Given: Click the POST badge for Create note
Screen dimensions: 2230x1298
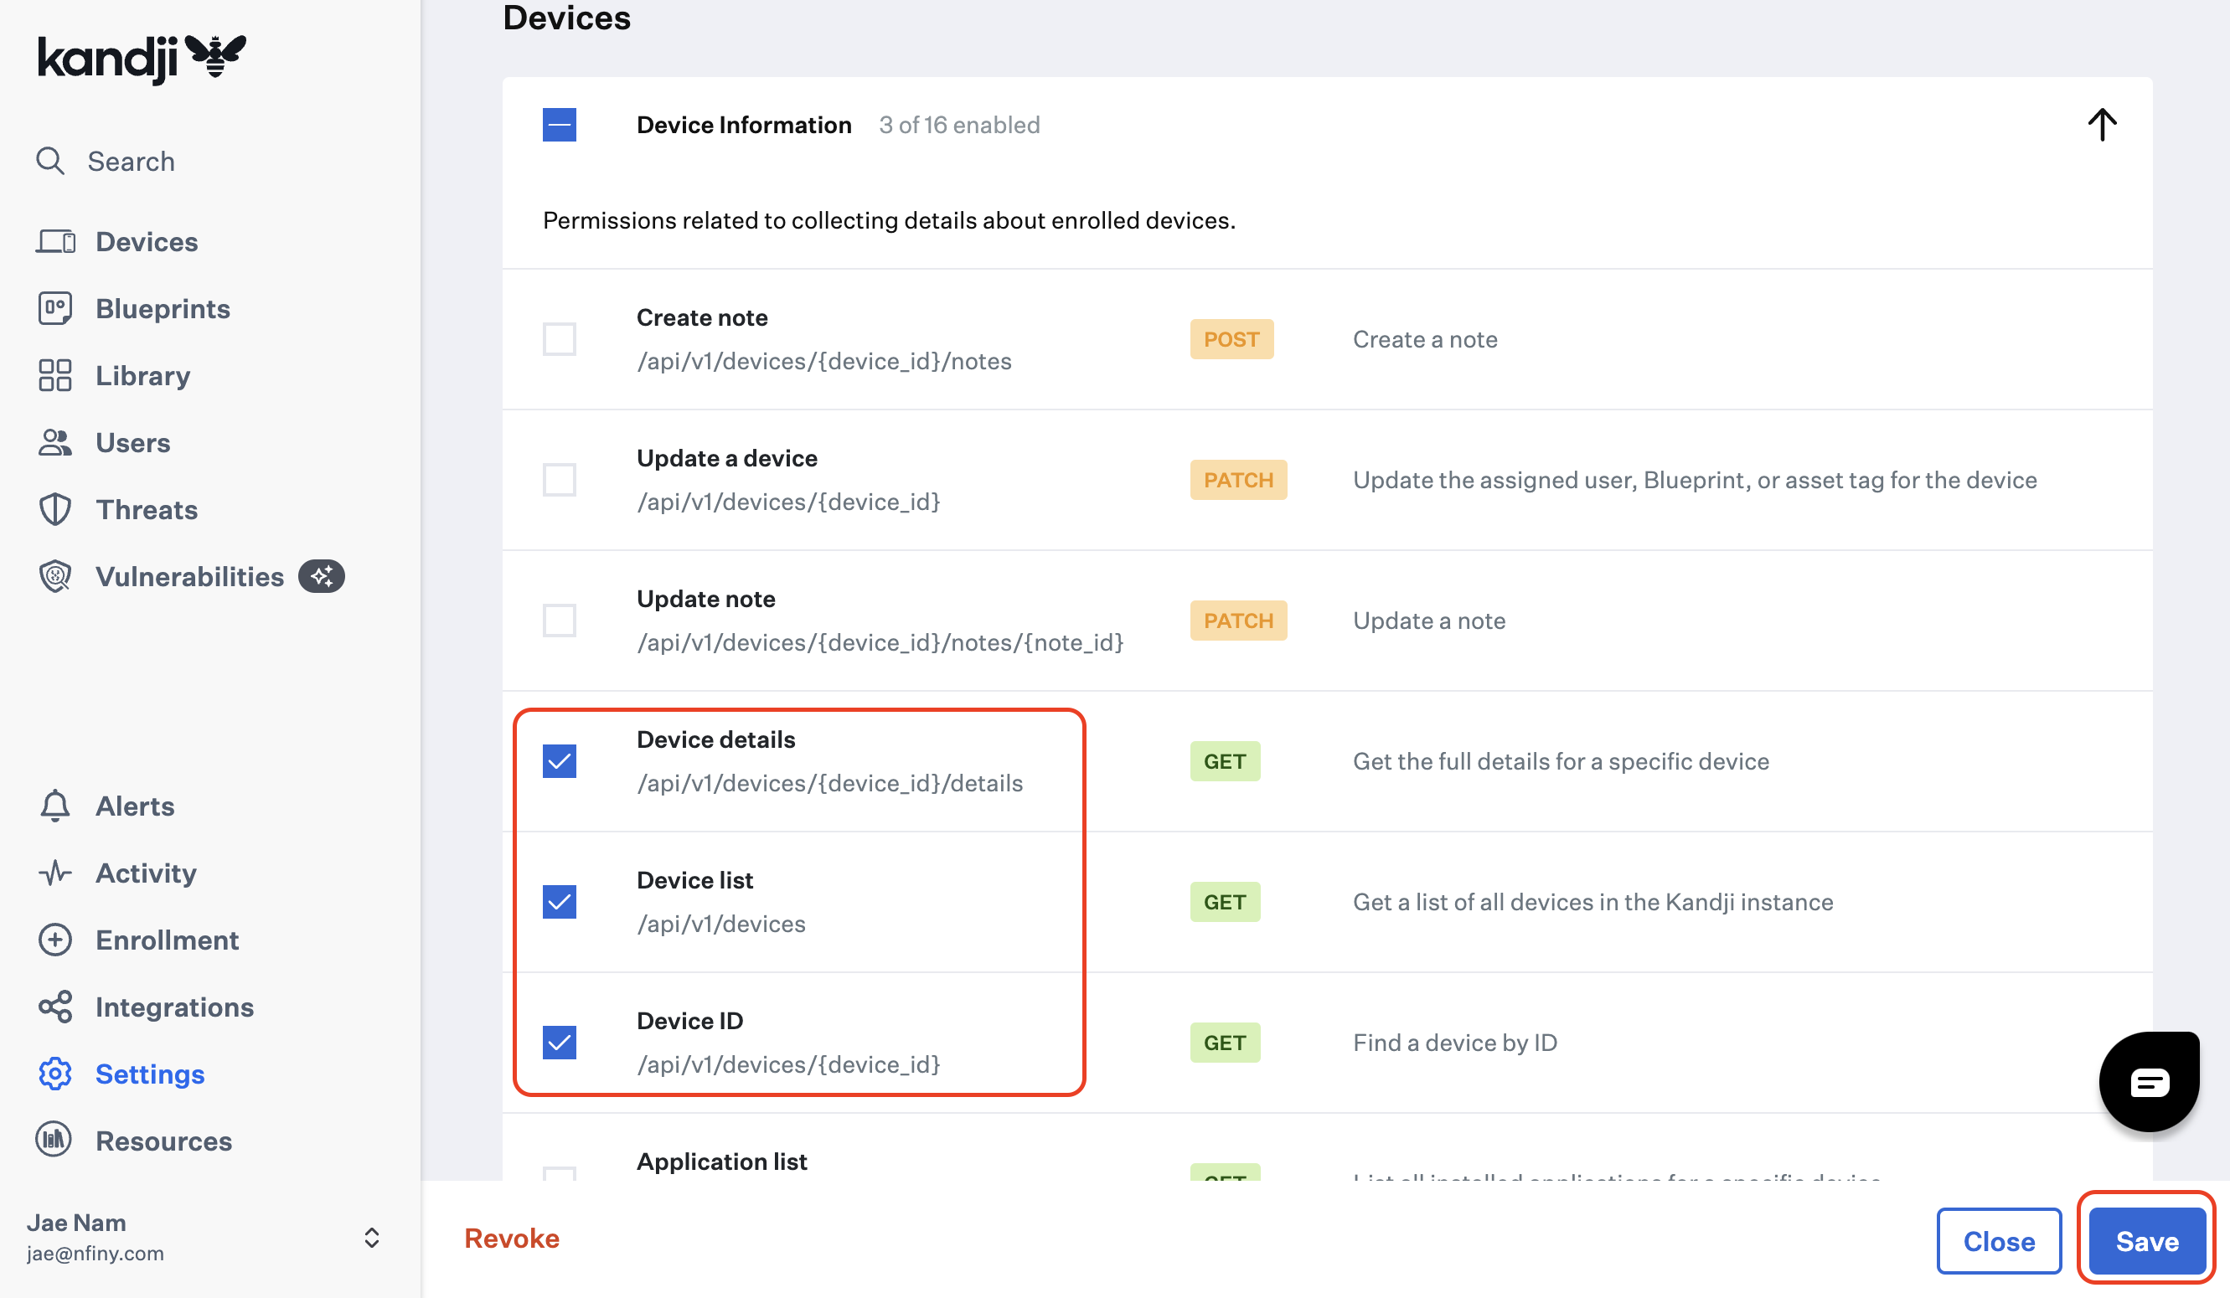Looking at the screenshot, I should tap(1231, 340).
